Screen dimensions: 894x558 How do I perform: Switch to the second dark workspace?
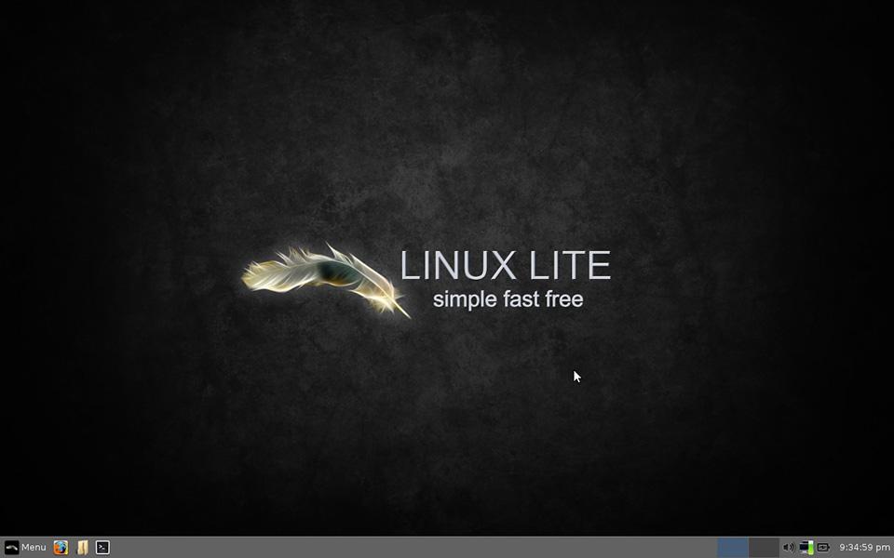click(764, 547)
